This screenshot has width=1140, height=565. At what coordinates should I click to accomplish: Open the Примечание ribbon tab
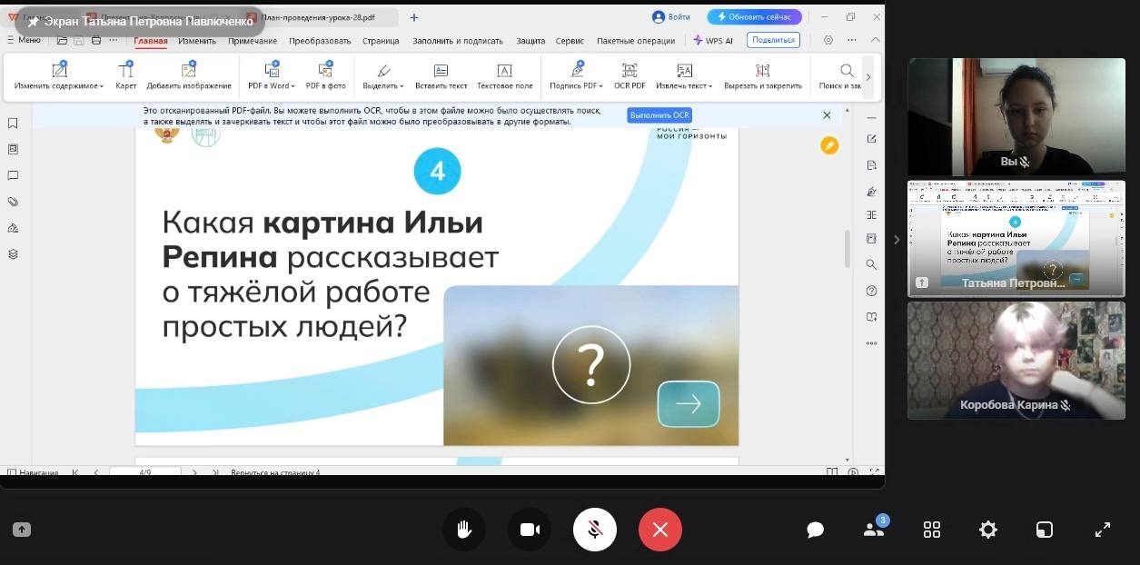point(253,41)
